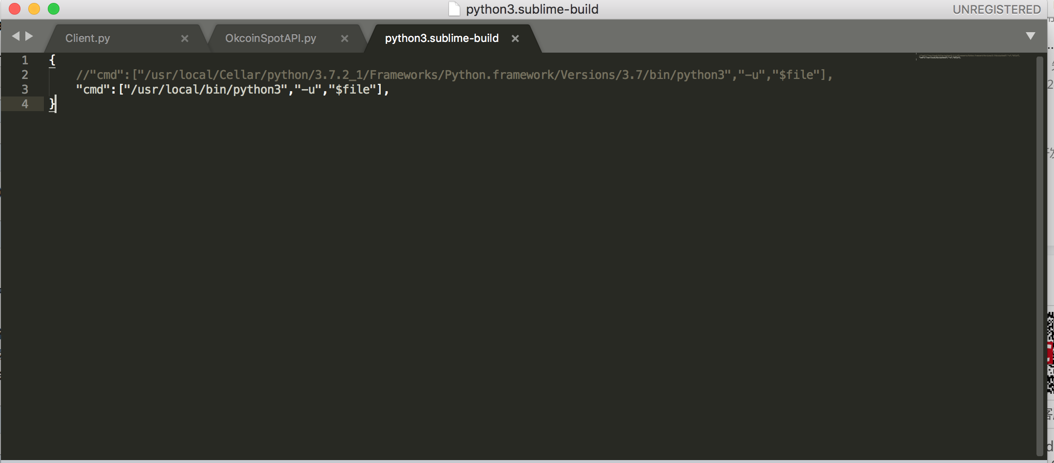Close the python3.sublime-build tab

coord(515,39)
